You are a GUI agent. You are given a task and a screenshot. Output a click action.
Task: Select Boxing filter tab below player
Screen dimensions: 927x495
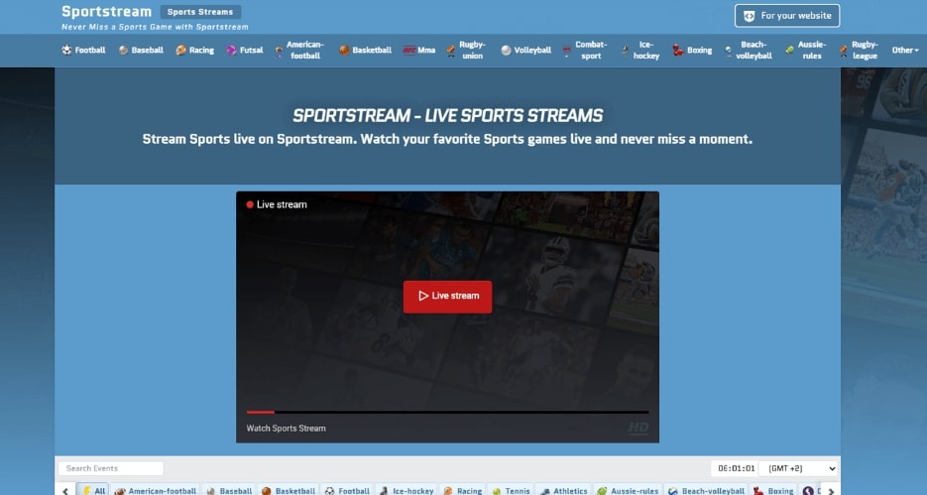pyautogui.click(x=773, y=490)
